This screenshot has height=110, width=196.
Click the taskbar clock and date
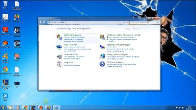tap(190, 108)
